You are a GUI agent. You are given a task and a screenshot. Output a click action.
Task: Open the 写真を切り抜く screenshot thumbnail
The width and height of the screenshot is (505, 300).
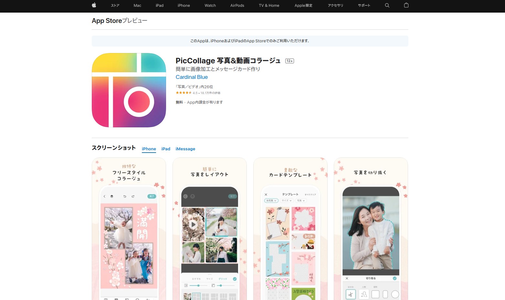pos(371,229)
